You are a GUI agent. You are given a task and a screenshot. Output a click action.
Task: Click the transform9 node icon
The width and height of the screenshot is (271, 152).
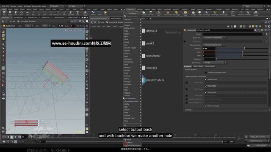pyautogui.click(x=144, y=56)
